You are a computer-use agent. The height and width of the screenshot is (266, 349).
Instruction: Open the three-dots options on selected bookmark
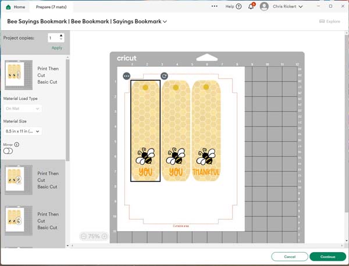127,76
